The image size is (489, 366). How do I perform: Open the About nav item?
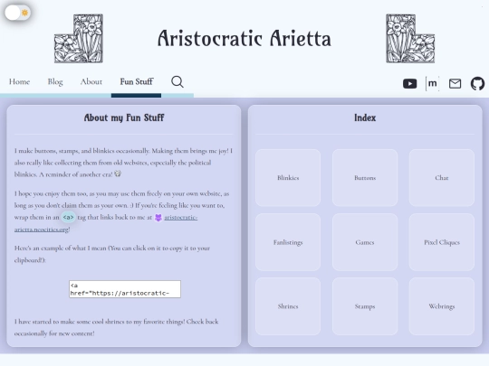coord(91,81)
